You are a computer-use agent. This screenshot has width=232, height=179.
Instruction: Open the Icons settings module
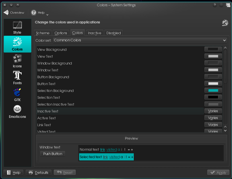(17, 61)
